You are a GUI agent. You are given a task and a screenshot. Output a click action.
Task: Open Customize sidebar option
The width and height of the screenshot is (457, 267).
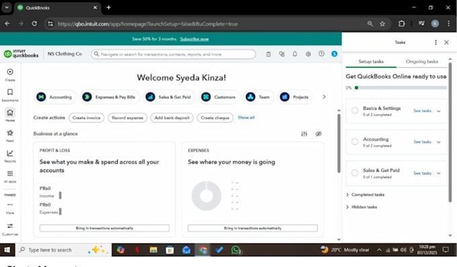10,229
